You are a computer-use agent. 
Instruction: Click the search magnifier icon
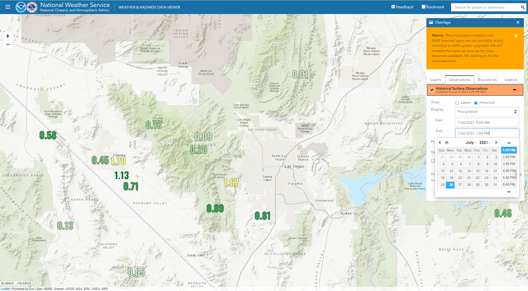[x=522, y=7]
